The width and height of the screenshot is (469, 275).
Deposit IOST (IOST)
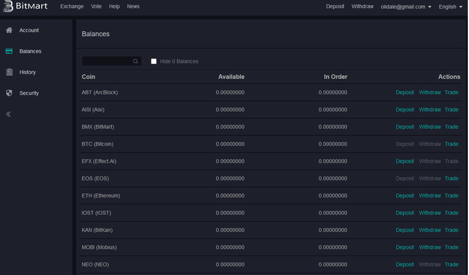pyautogui.click(x=405, y=212)
